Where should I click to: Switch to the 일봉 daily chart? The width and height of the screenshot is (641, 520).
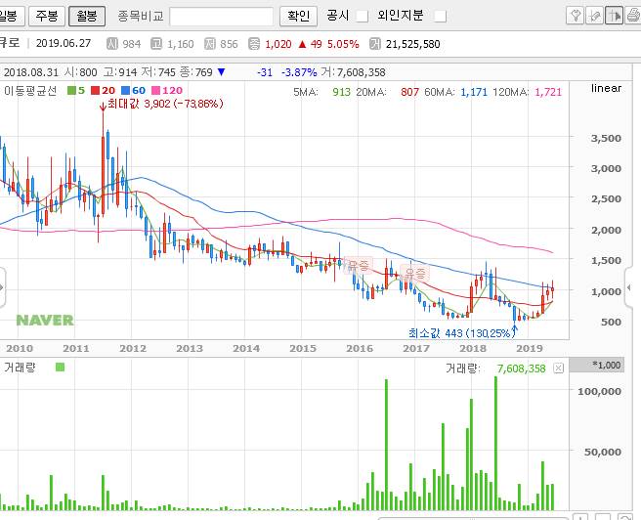click(10, 16)
